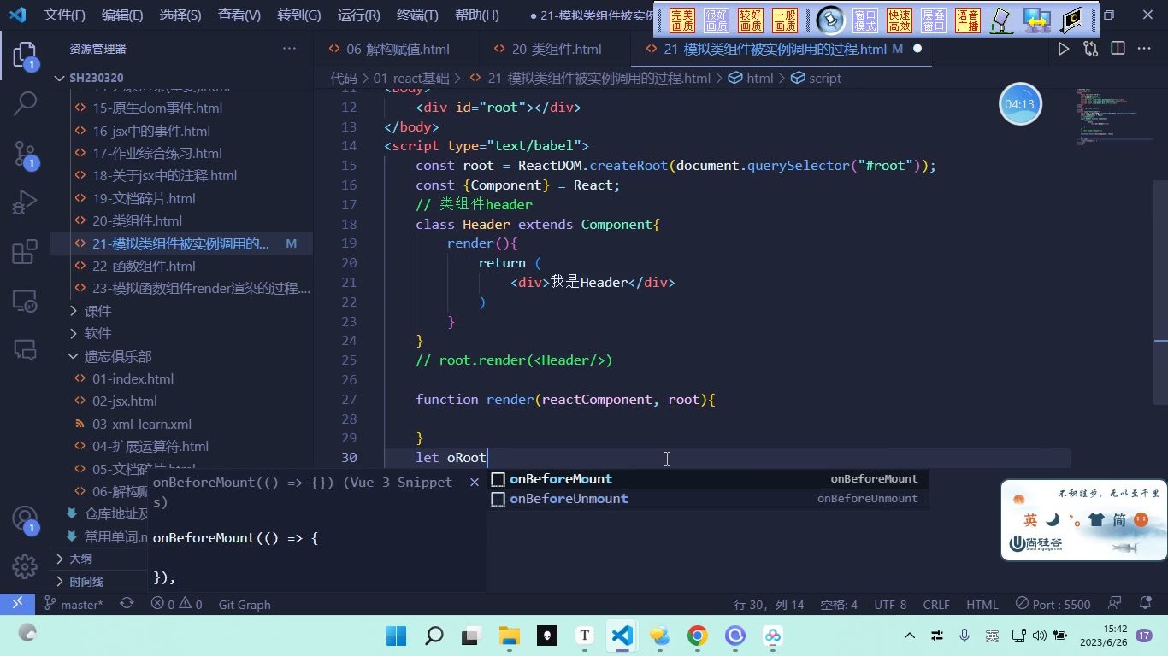Open the Search view icon
This screenshot has height=656, width=1168.
(25, 104)
